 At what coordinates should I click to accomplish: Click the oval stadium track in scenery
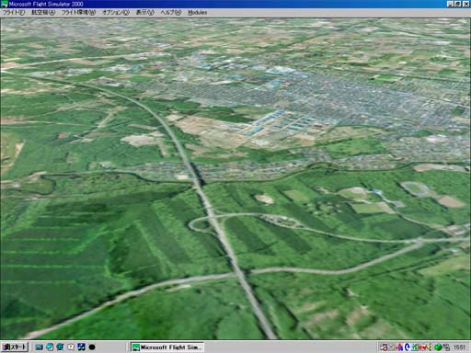[416, 188]
